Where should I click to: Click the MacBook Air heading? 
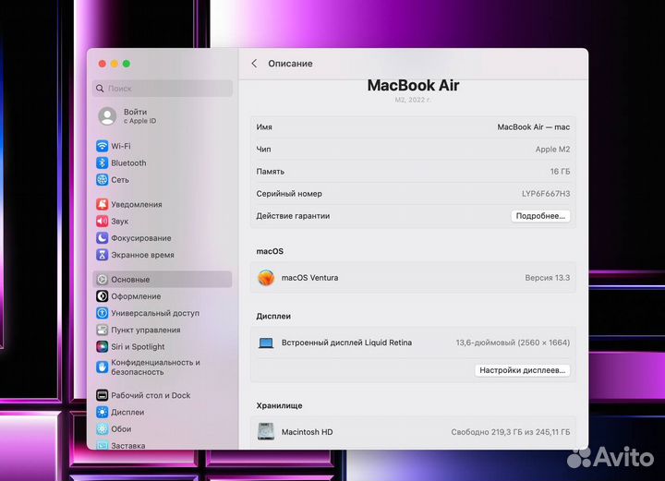point(413,85)
